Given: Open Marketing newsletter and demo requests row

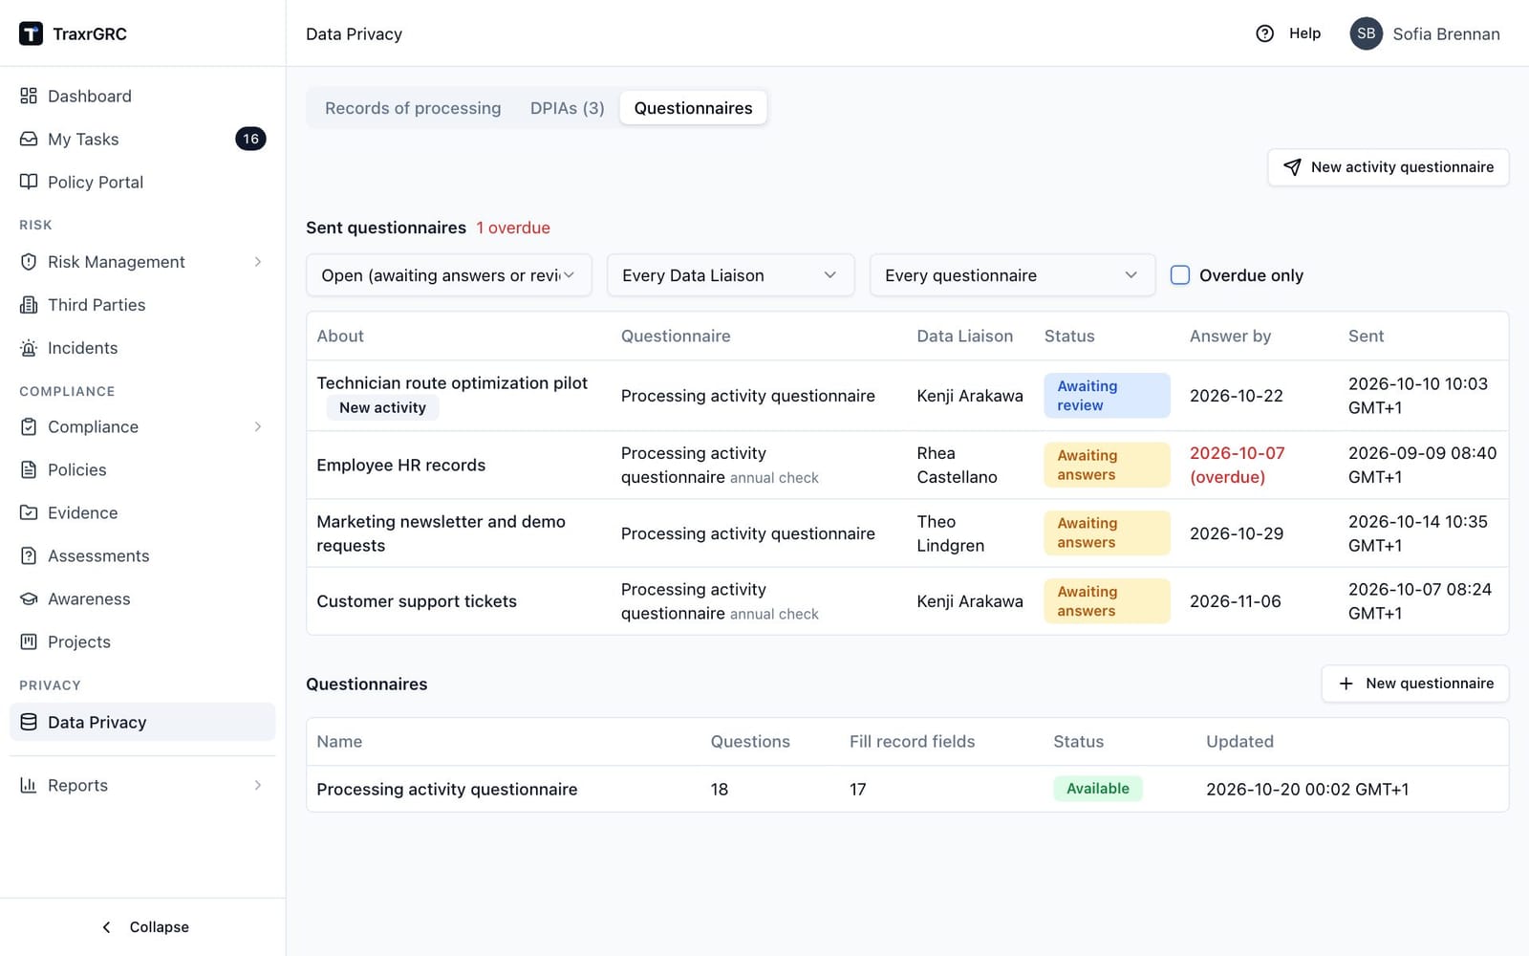Looking at the screenshot, I should click(x=907, y=533).
